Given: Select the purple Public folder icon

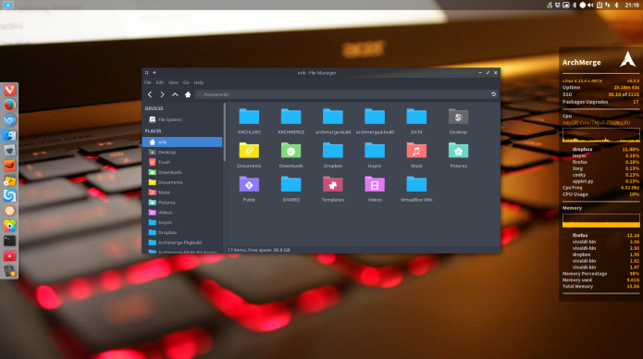Looking at the screenshot, I should click(249, 184).
